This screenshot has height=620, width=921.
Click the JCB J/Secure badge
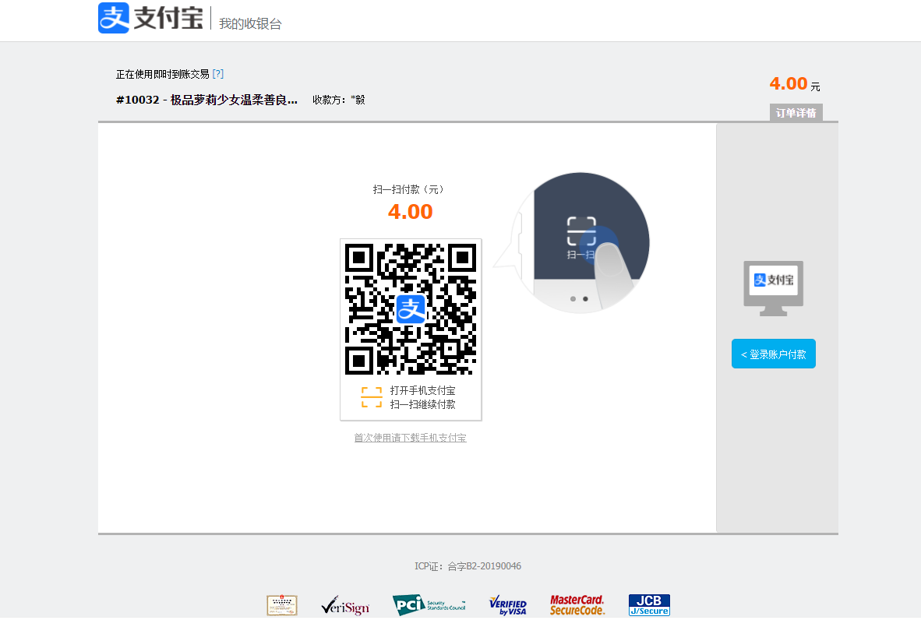(x=649, y=604)
